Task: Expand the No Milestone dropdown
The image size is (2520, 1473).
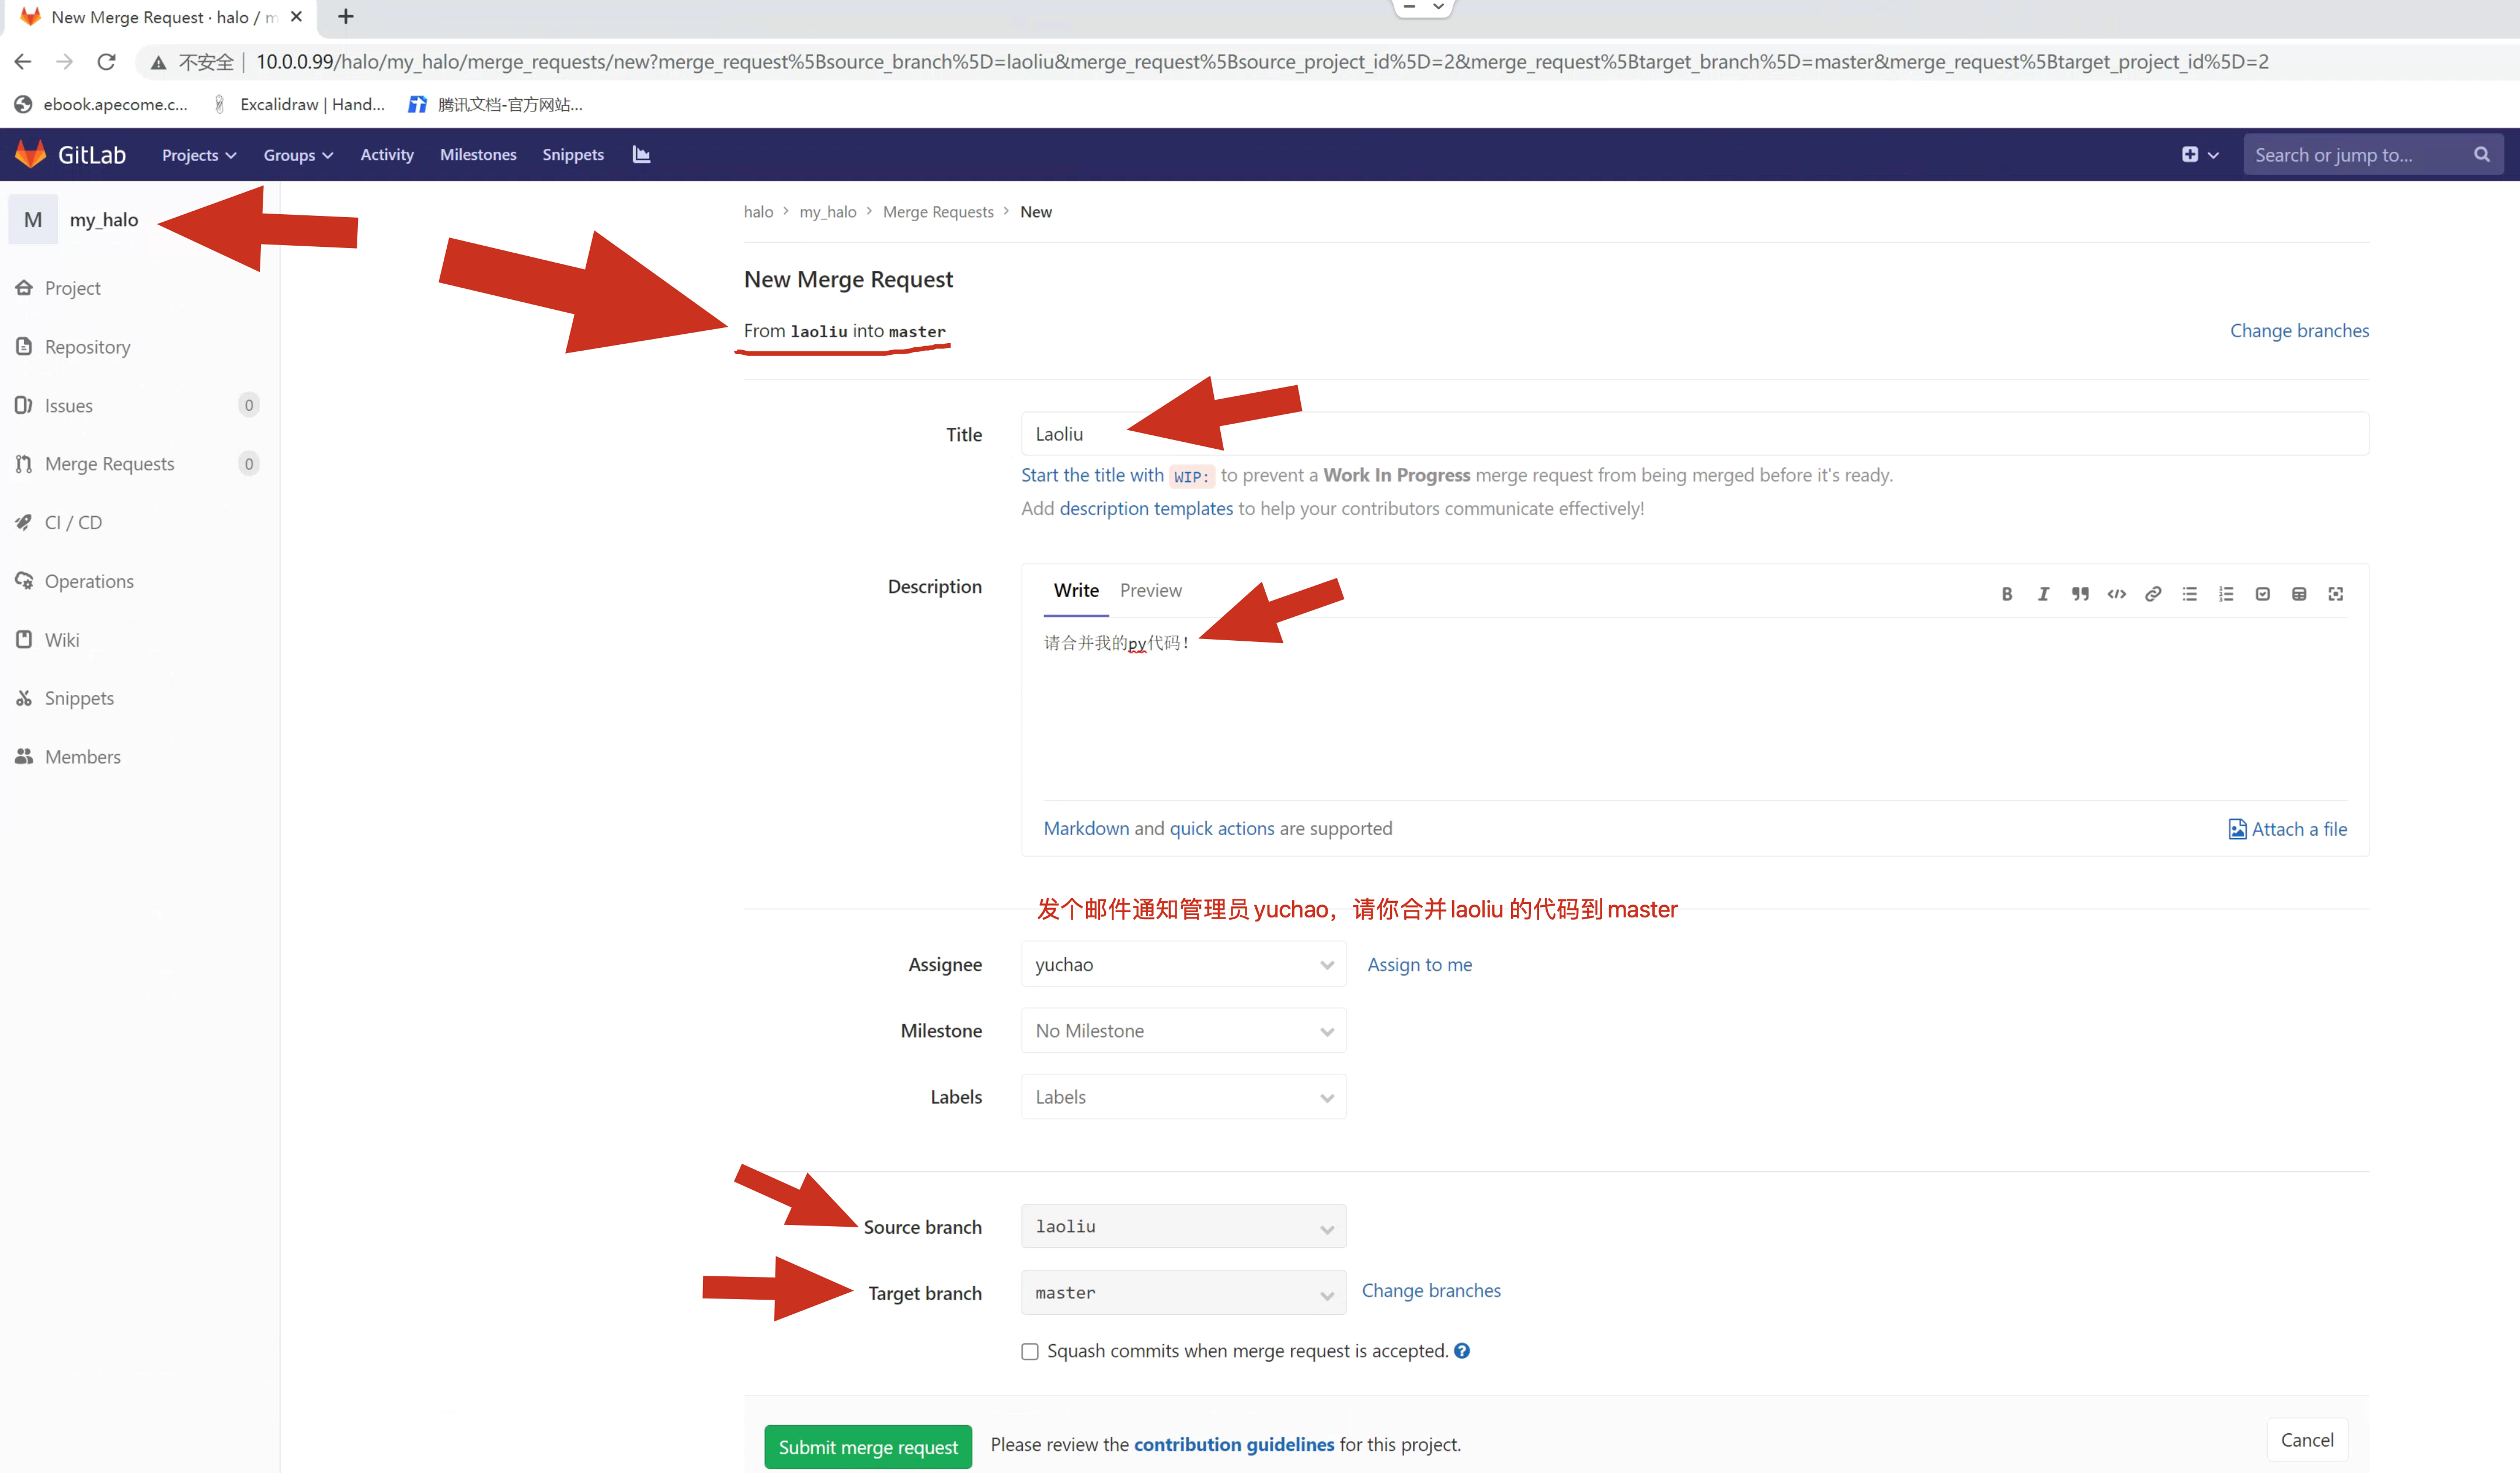Action: click(x=1183, y=1030)
